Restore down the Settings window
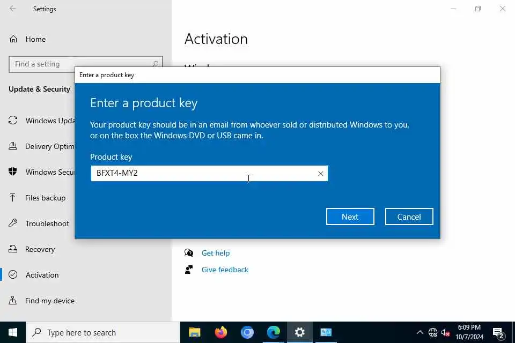 click(x=478, y=9)
